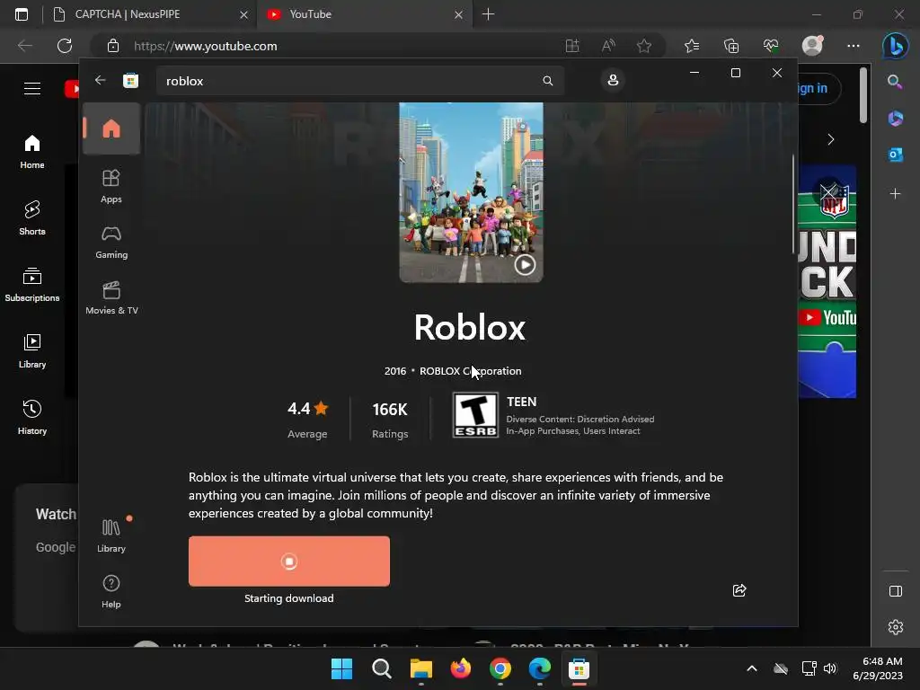Go to YouTube Home in sidebar

click(32, 151)
